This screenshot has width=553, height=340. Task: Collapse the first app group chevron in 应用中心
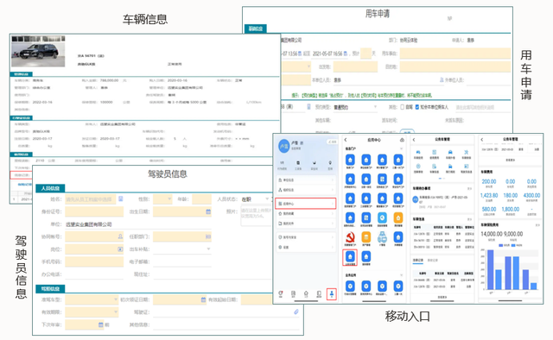401,149
